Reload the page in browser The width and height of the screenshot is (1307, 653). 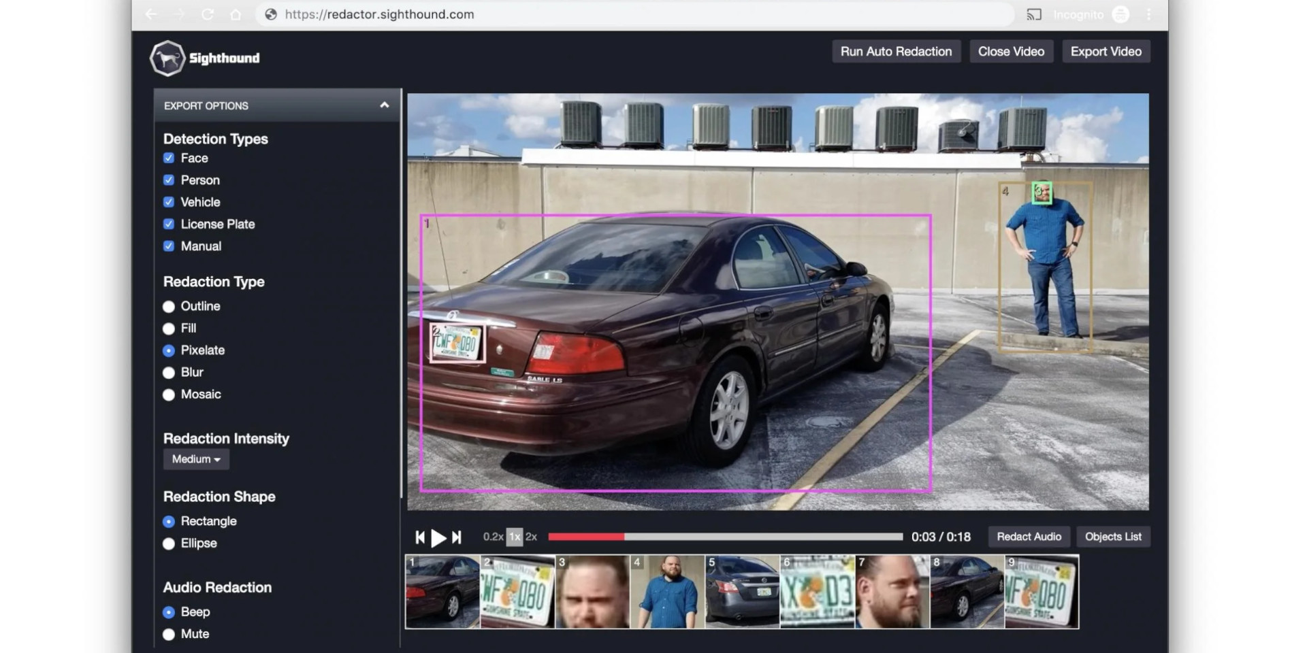click(x=208, y=14)
